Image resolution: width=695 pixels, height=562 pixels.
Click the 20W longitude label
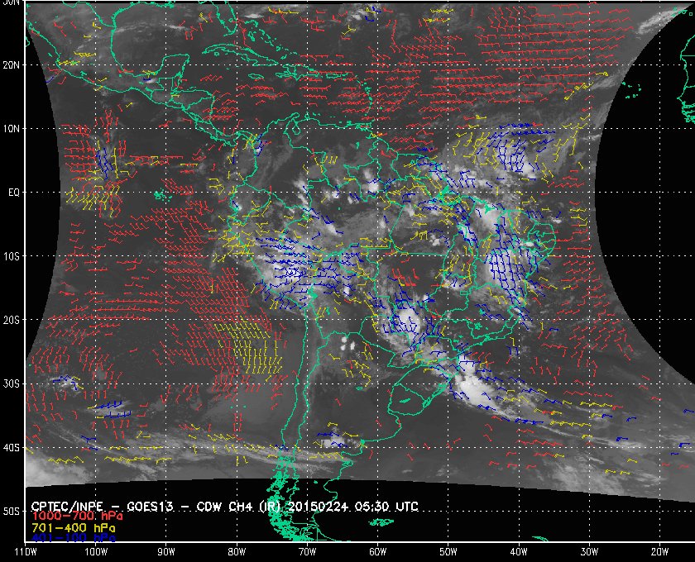pos(659,552)
